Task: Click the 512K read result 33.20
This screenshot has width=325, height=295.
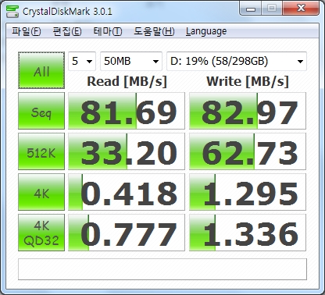Action: click(127, 151)
